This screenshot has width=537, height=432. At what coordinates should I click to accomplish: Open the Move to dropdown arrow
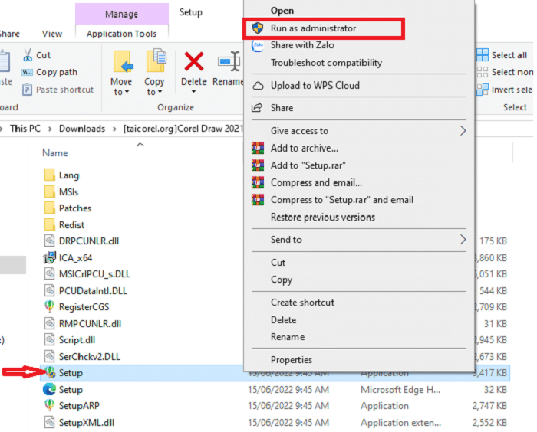pyautogui.click(x=127, y=92)
